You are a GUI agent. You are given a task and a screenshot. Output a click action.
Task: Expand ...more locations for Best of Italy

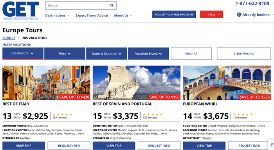(x=80, y=134)
